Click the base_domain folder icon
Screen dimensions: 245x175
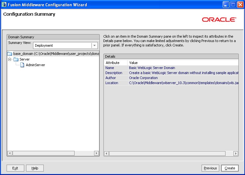[10, 54]
